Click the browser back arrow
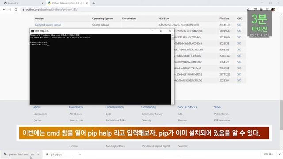Image resolution: width=283 pixels, height=159 pixels. click(x=4, y=10)
